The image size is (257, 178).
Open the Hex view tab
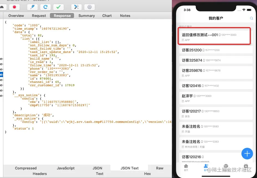coord(147,174)
